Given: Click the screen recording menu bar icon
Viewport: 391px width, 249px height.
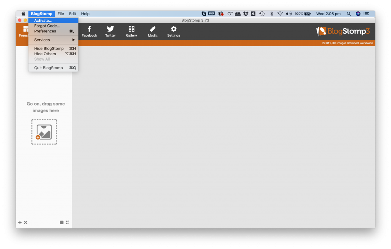Looking at the screenshot, I should click(x=230, y=14).
